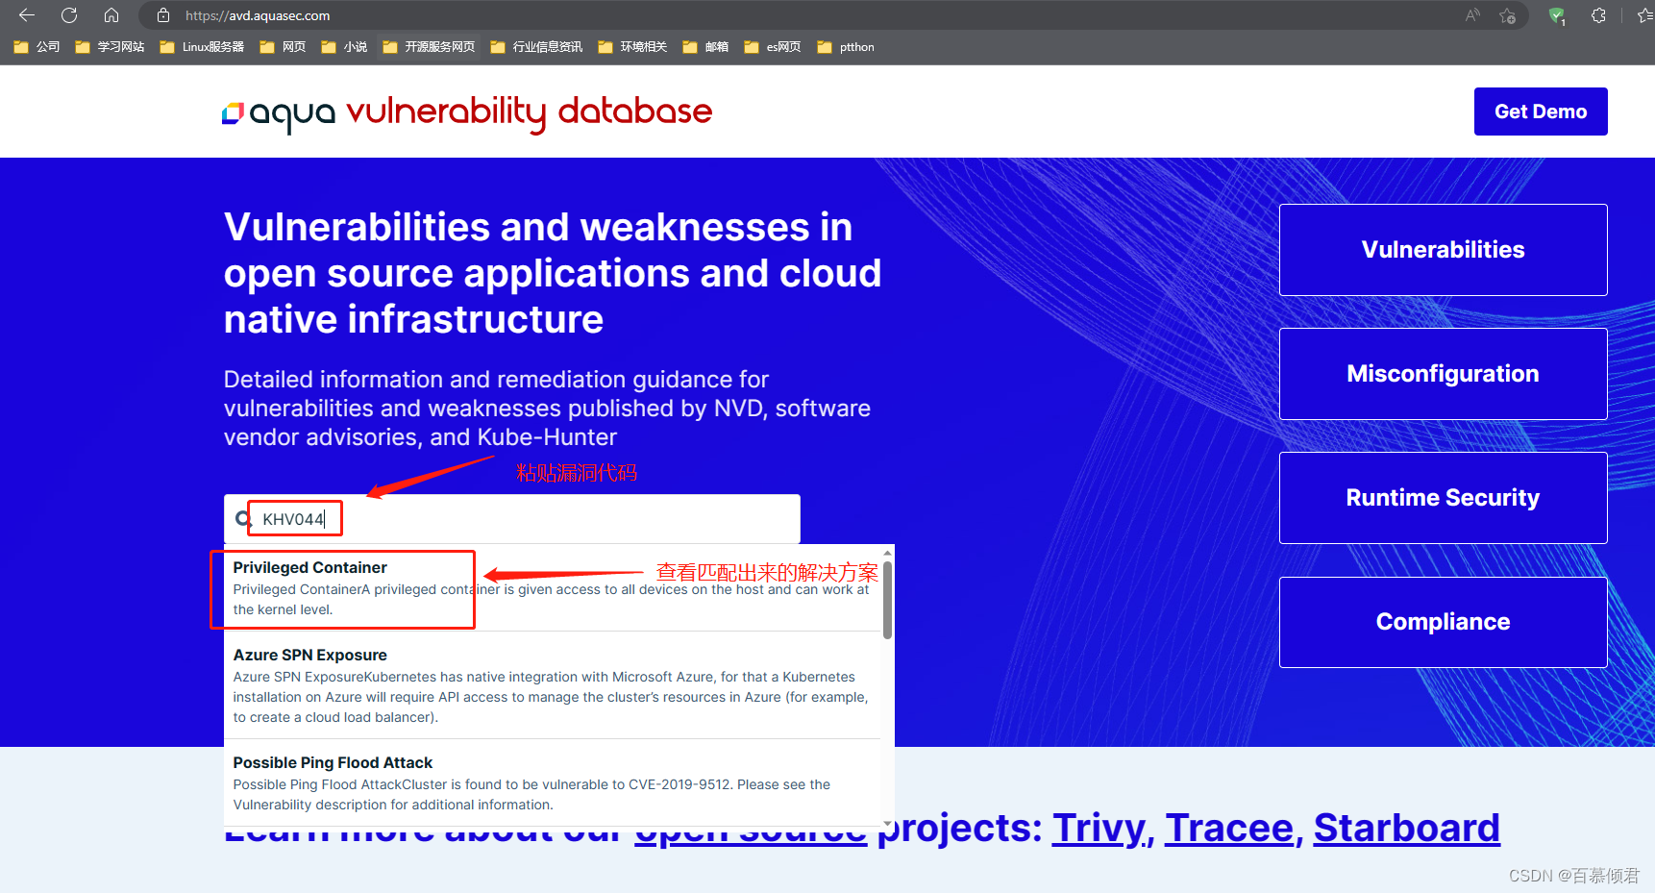Screen dimensions: 1655x893
Task: Open the 邮箱 bookmark folder
Action: coord(705,46)
